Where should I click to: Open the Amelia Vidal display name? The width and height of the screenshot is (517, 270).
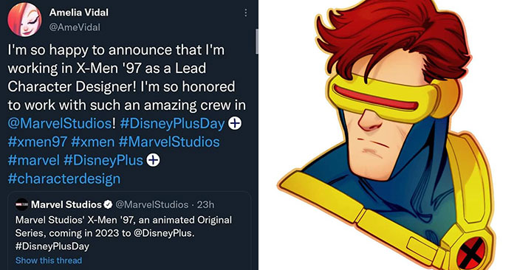click(x=79, y=13)
